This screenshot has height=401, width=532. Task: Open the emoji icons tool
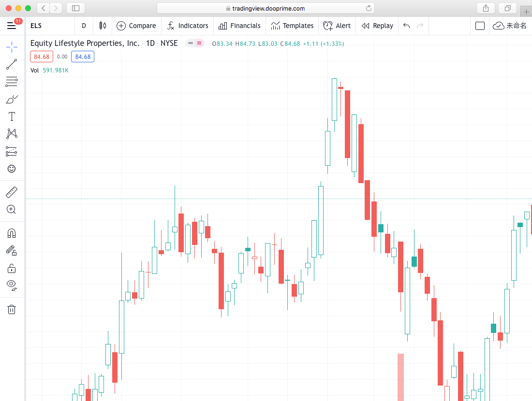12,169
